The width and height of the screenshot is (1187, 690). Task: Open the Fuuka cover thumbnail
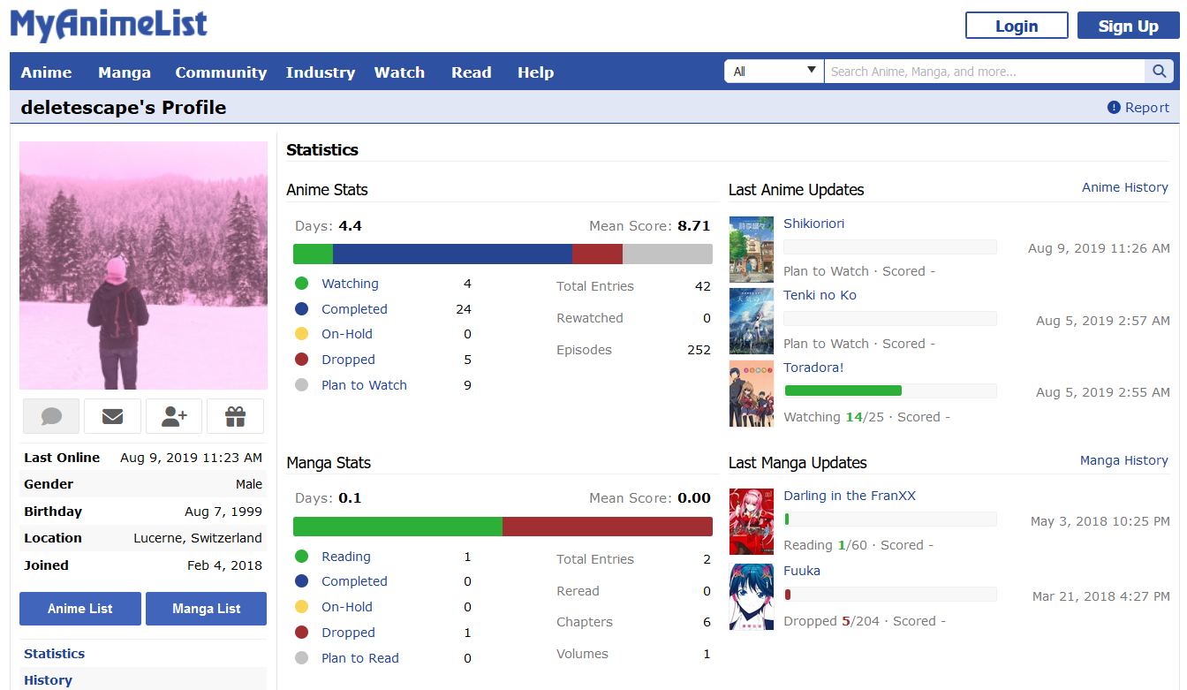point(752,597)
